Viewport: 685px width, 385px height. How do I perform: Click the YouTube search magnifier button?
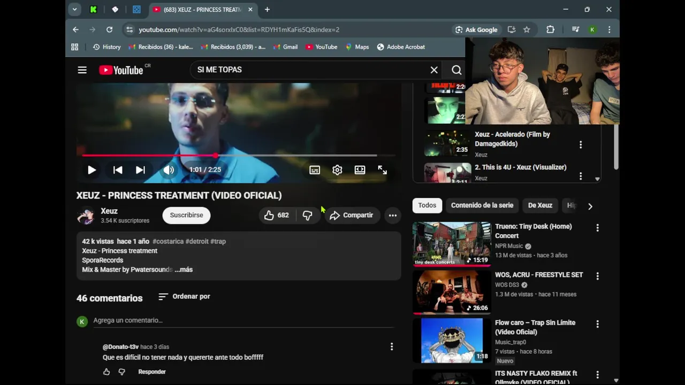click(456, 70)
